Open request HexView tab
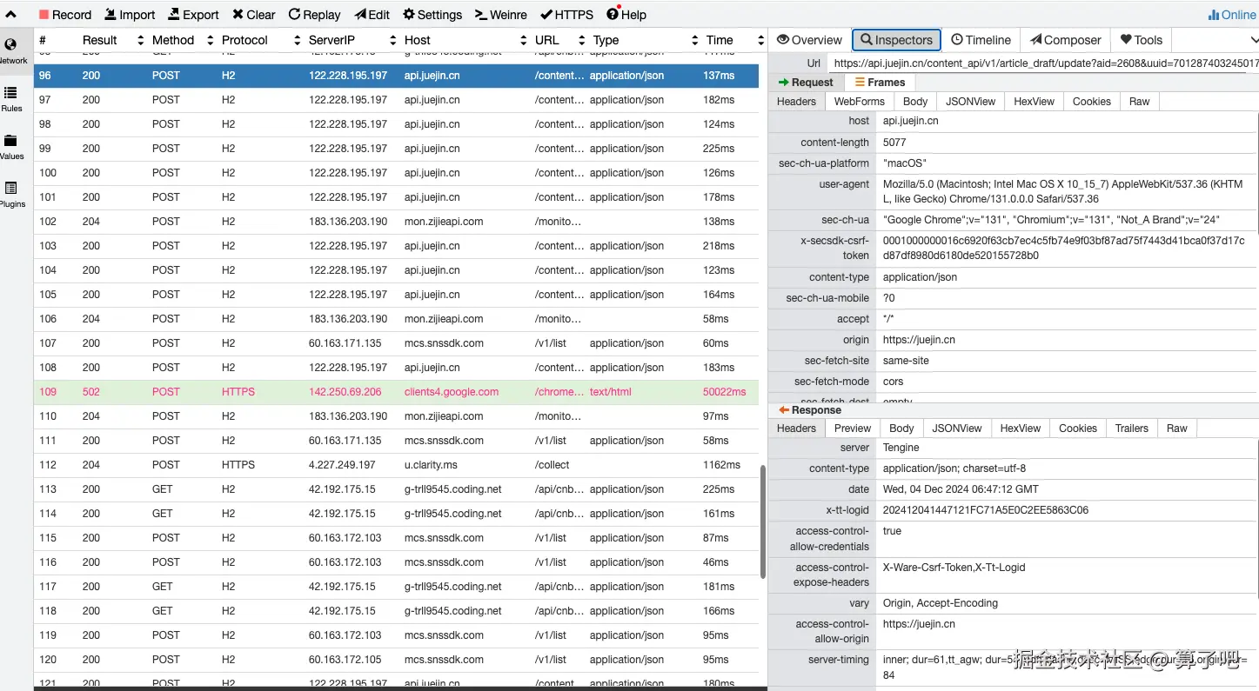This screenshot has height=691, width=1259. pos(1034,102)
